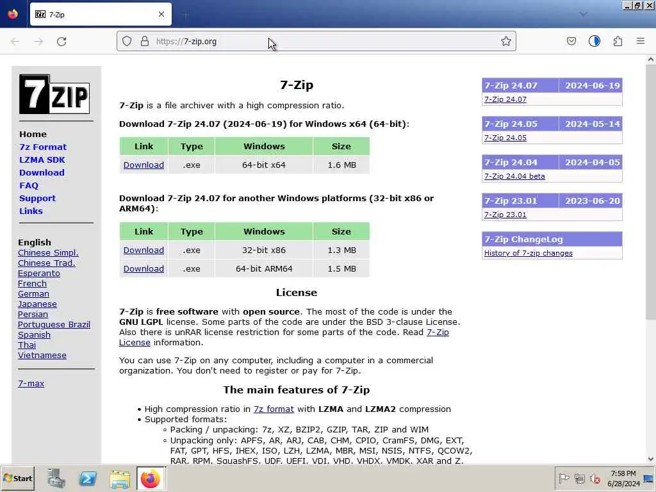Select the 7-Zip browser tab

(101, 14)
